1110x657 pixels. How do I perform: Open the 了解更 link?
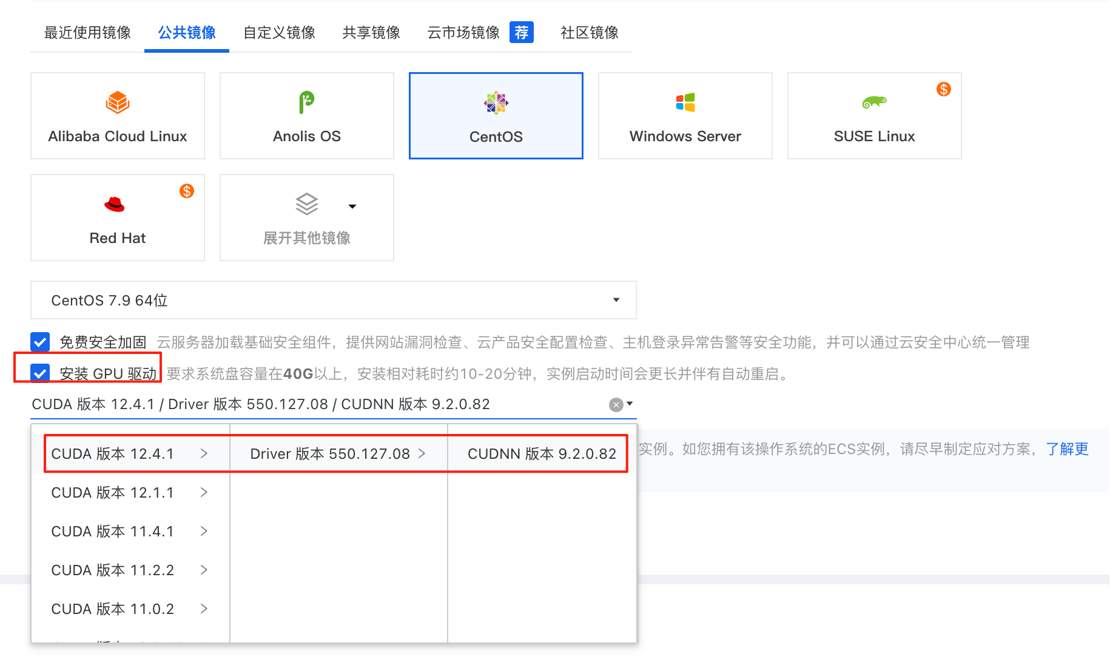(x=1067, y=449)
